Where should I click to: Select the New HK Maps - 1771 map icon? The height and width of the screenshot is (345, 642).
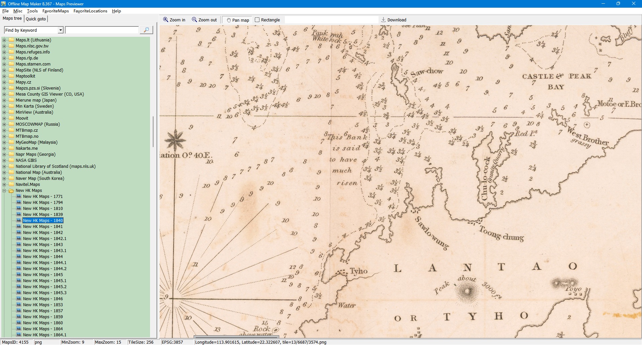pyautogui.click(x=19, y=197)
